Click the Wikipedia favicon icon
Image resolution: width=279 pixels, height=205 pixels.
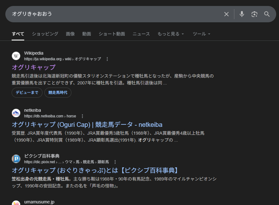click(16, 56)
